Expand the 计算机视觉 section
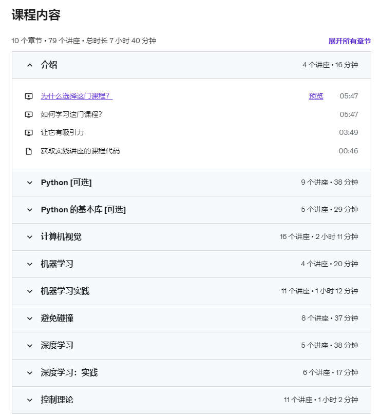 click(192, 237)
